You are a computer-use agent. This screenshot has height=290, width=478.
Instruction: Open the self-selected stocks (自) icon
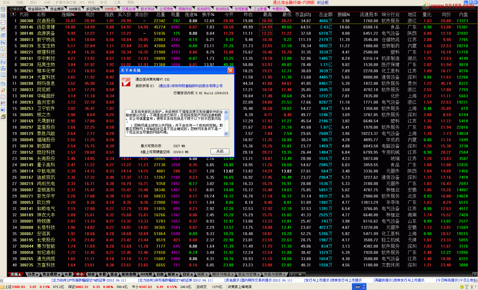coord(3,55)
